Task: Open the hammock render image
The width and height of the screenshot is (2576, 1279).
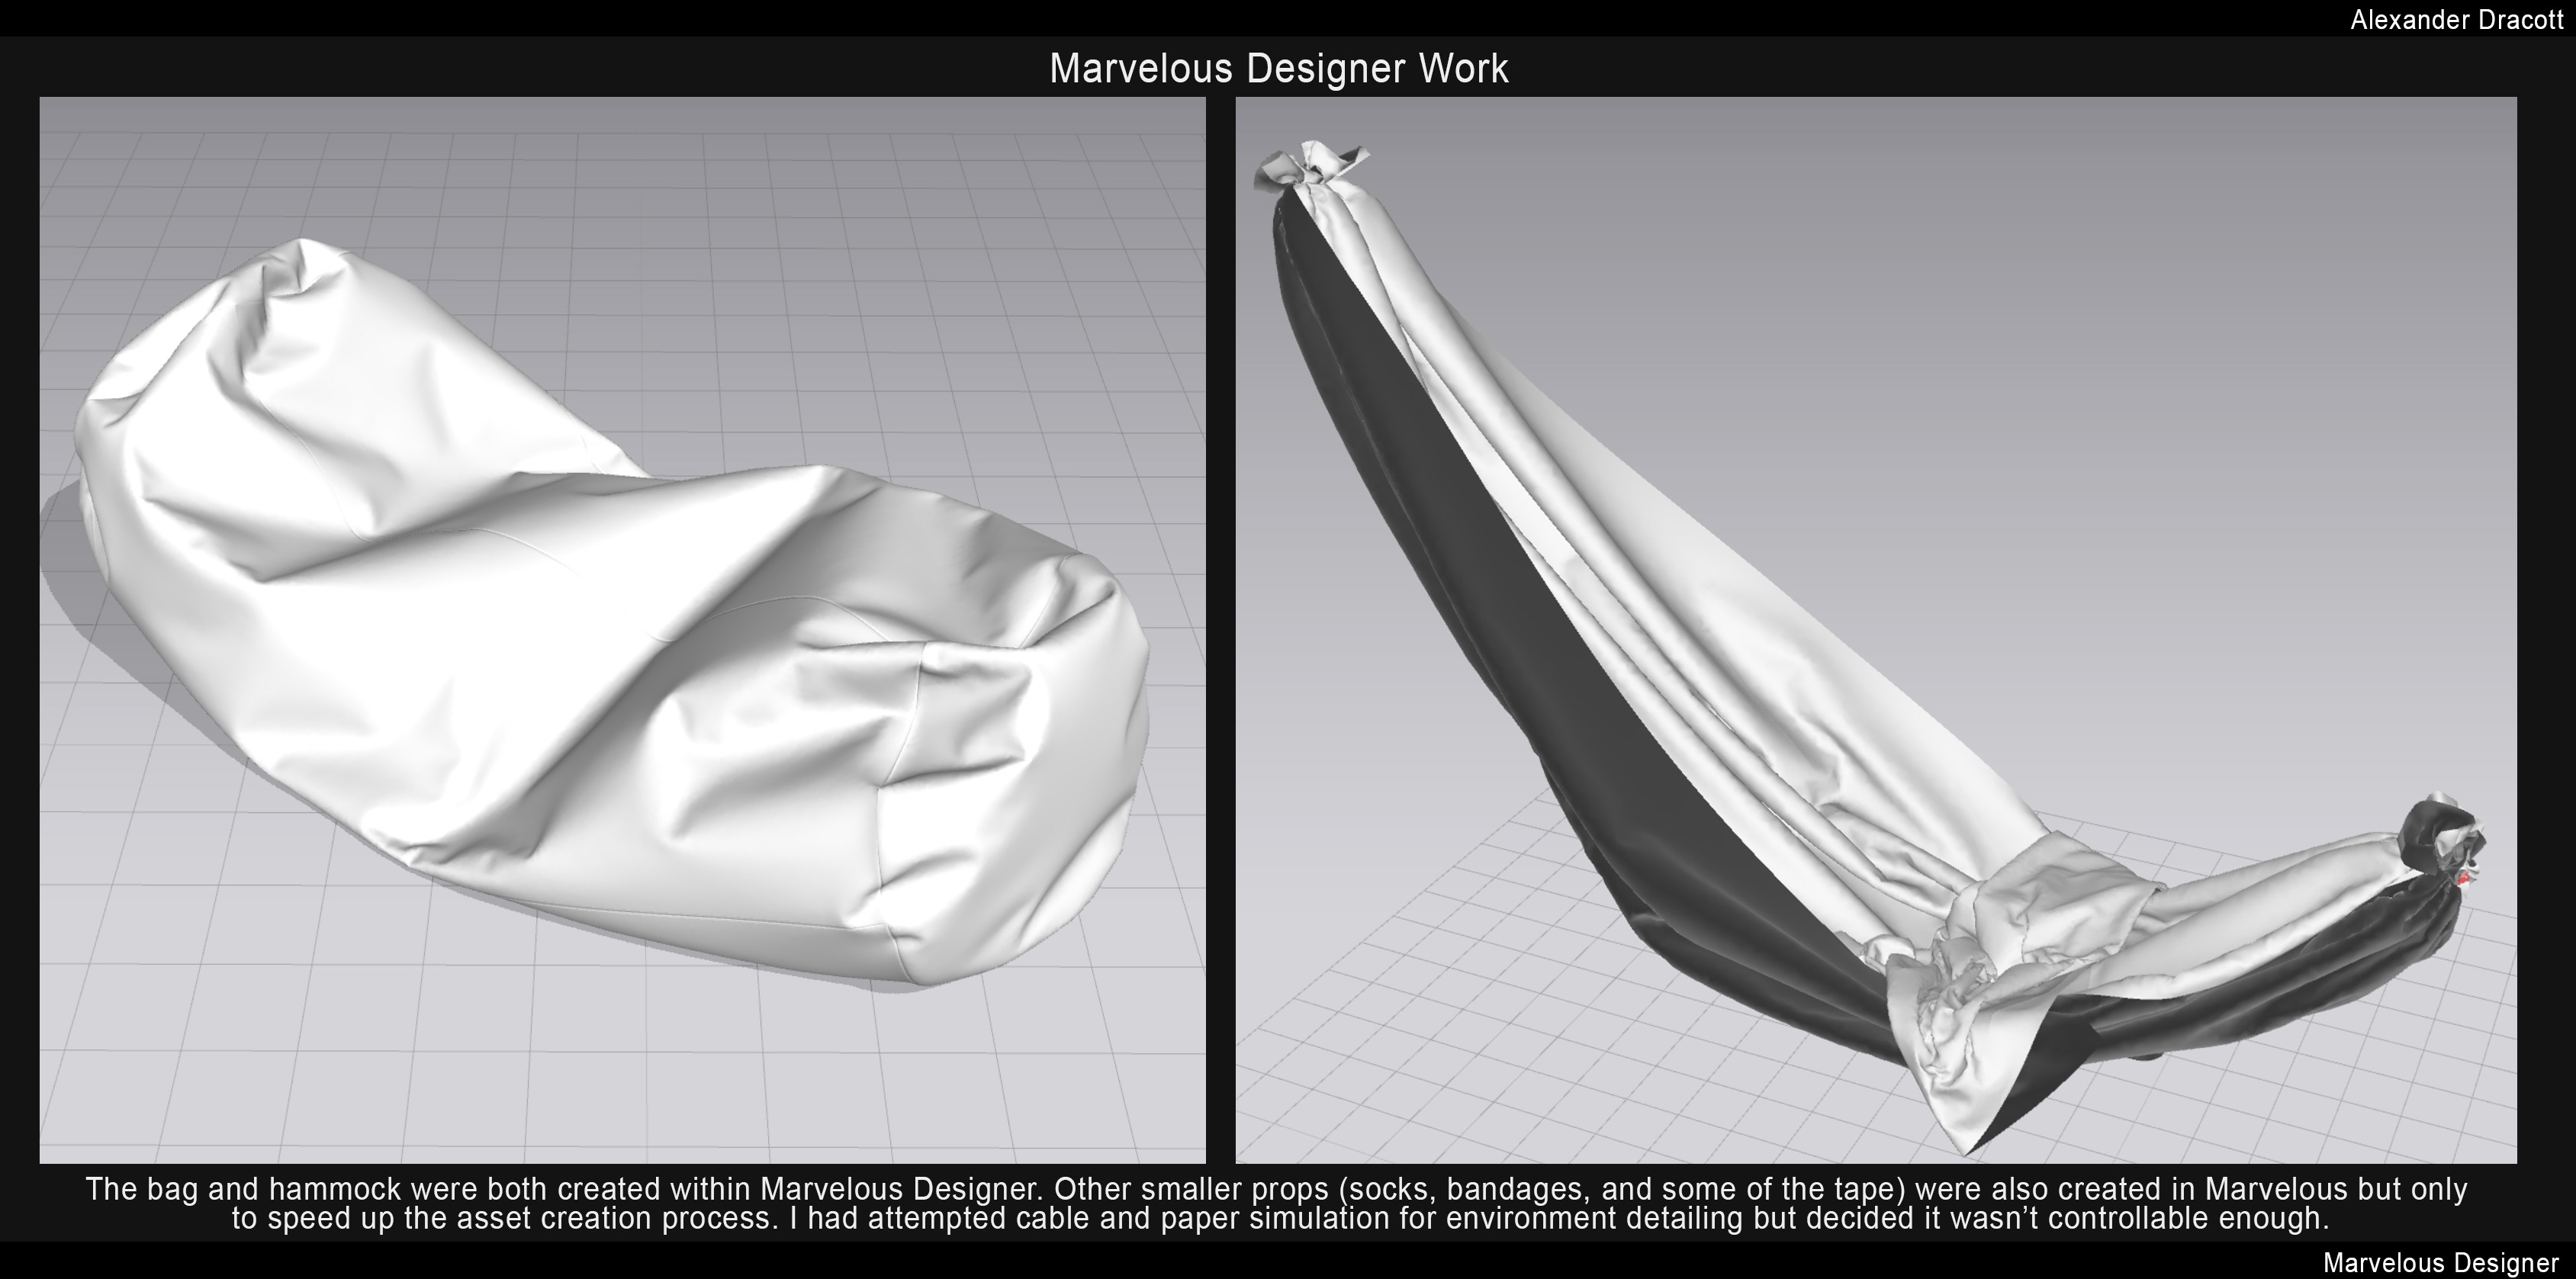Action: tap(1876, 630)
